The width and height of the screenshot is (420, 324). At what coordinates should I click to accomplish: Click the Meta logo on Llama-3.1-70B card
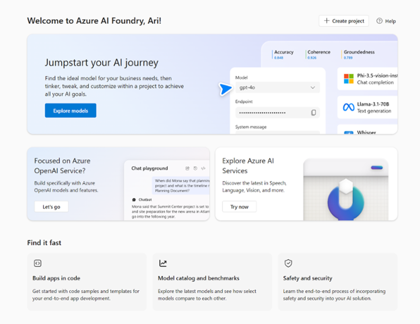click(349, 107)
